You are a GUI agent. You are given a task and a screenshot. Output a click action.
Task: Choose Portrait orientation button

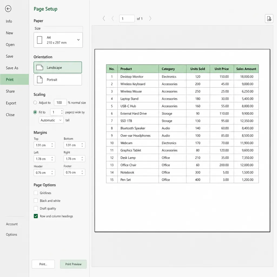[58, 80]
